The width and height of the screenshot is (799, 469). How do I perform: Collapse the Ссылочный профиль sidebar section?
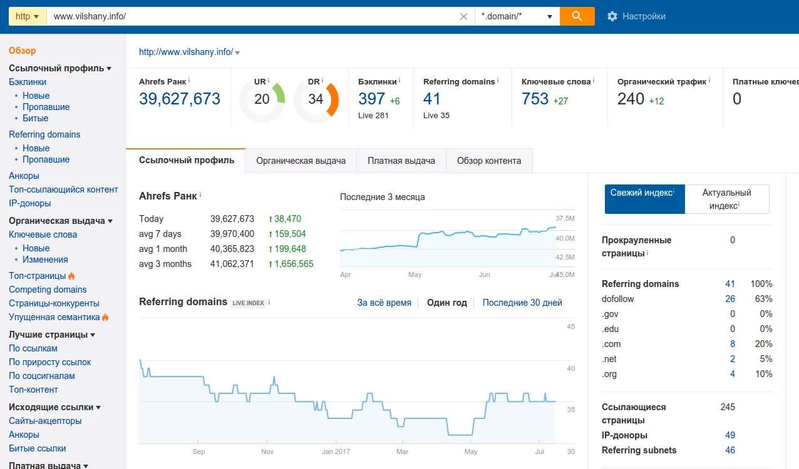(x=109, y=69)
